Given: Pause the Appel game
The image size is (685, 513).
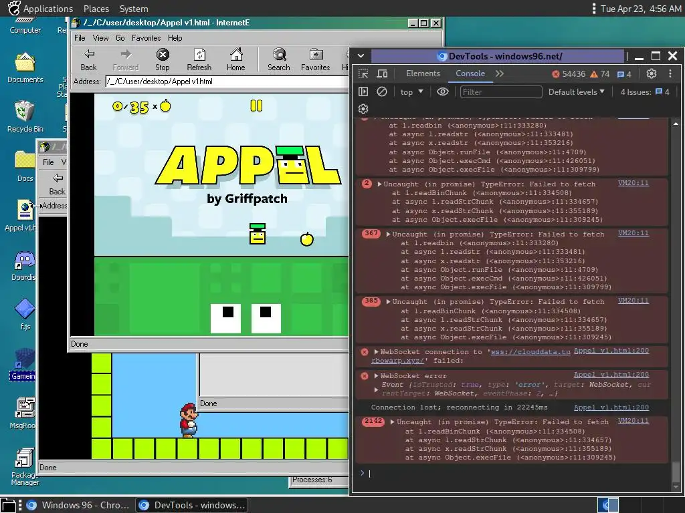Looking at the screenshot, I should pos(256,106).
